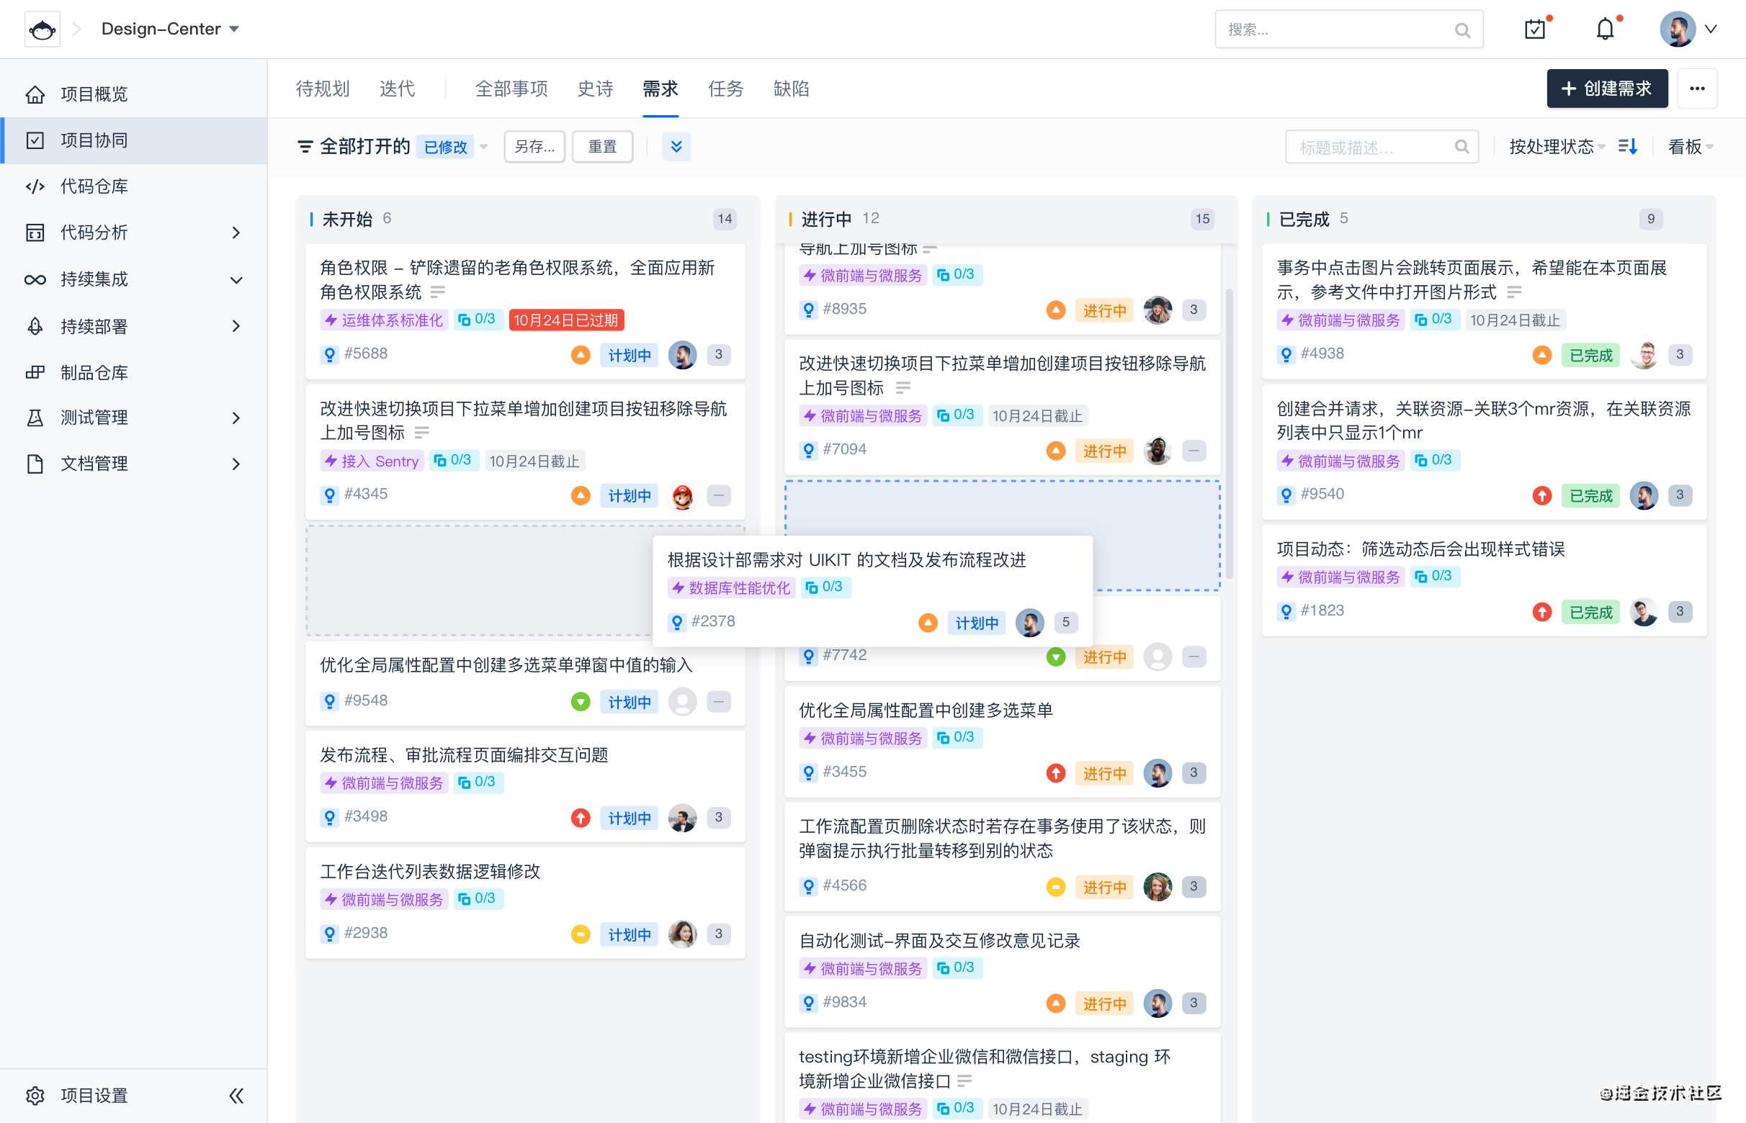Switch to the 缺陷 tab

coord(791,89)
